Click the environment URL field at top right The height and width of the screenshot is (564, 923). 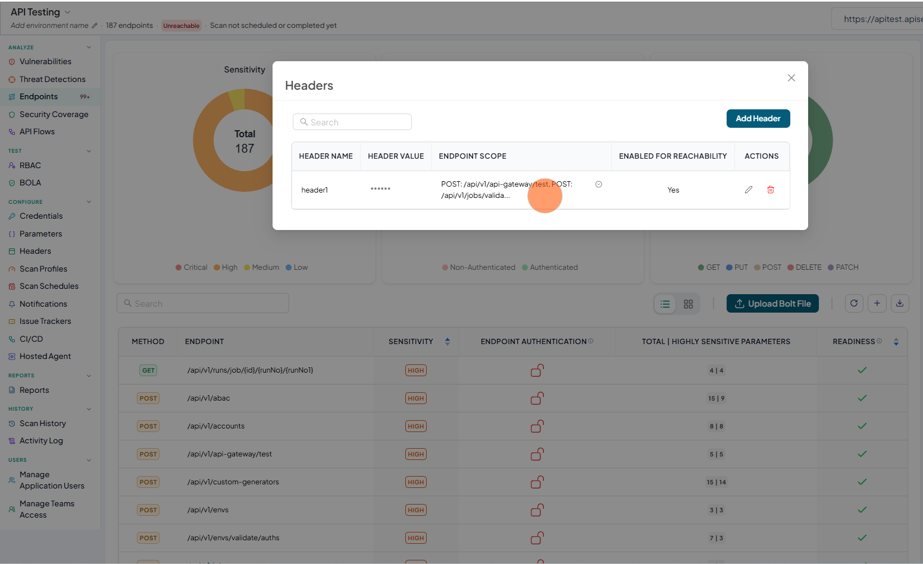click(x=877, y=19)
